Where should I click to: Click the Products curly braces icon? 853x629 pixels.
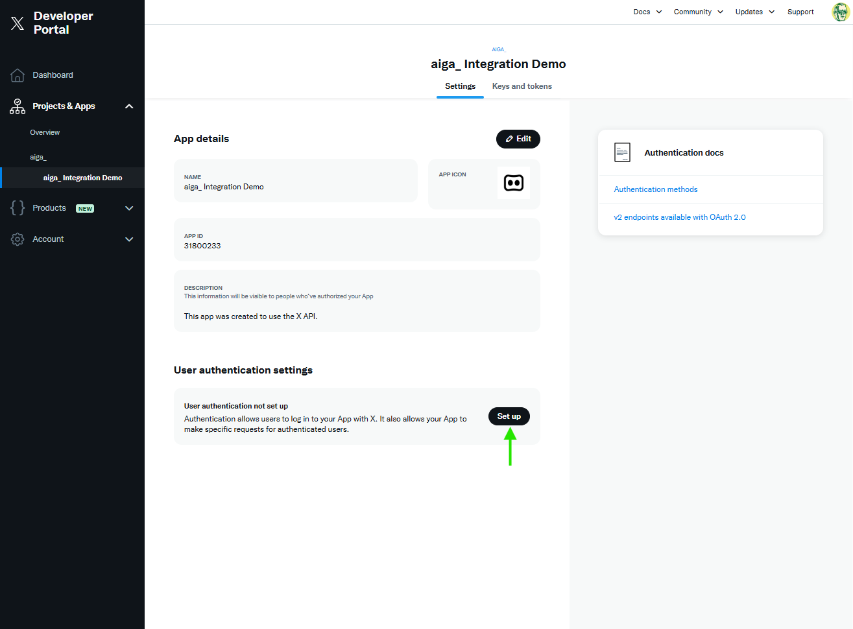click(x=18, y=208)
